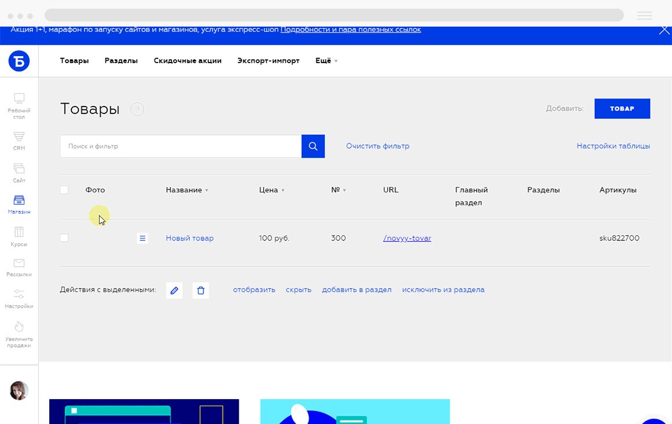Image resolution: width=672 pixels, height=424 pixels.
Task: Open the row menu icon for Новый товар
Action: 143,239
